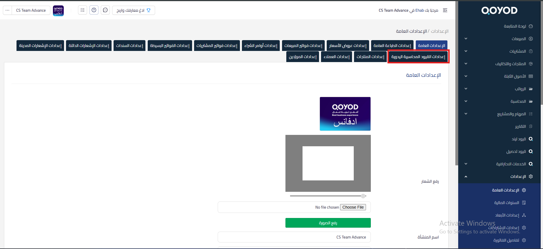
Task: Expand الخدمات الاحترافية menu chevron
Action: click(x=466, y=164)
